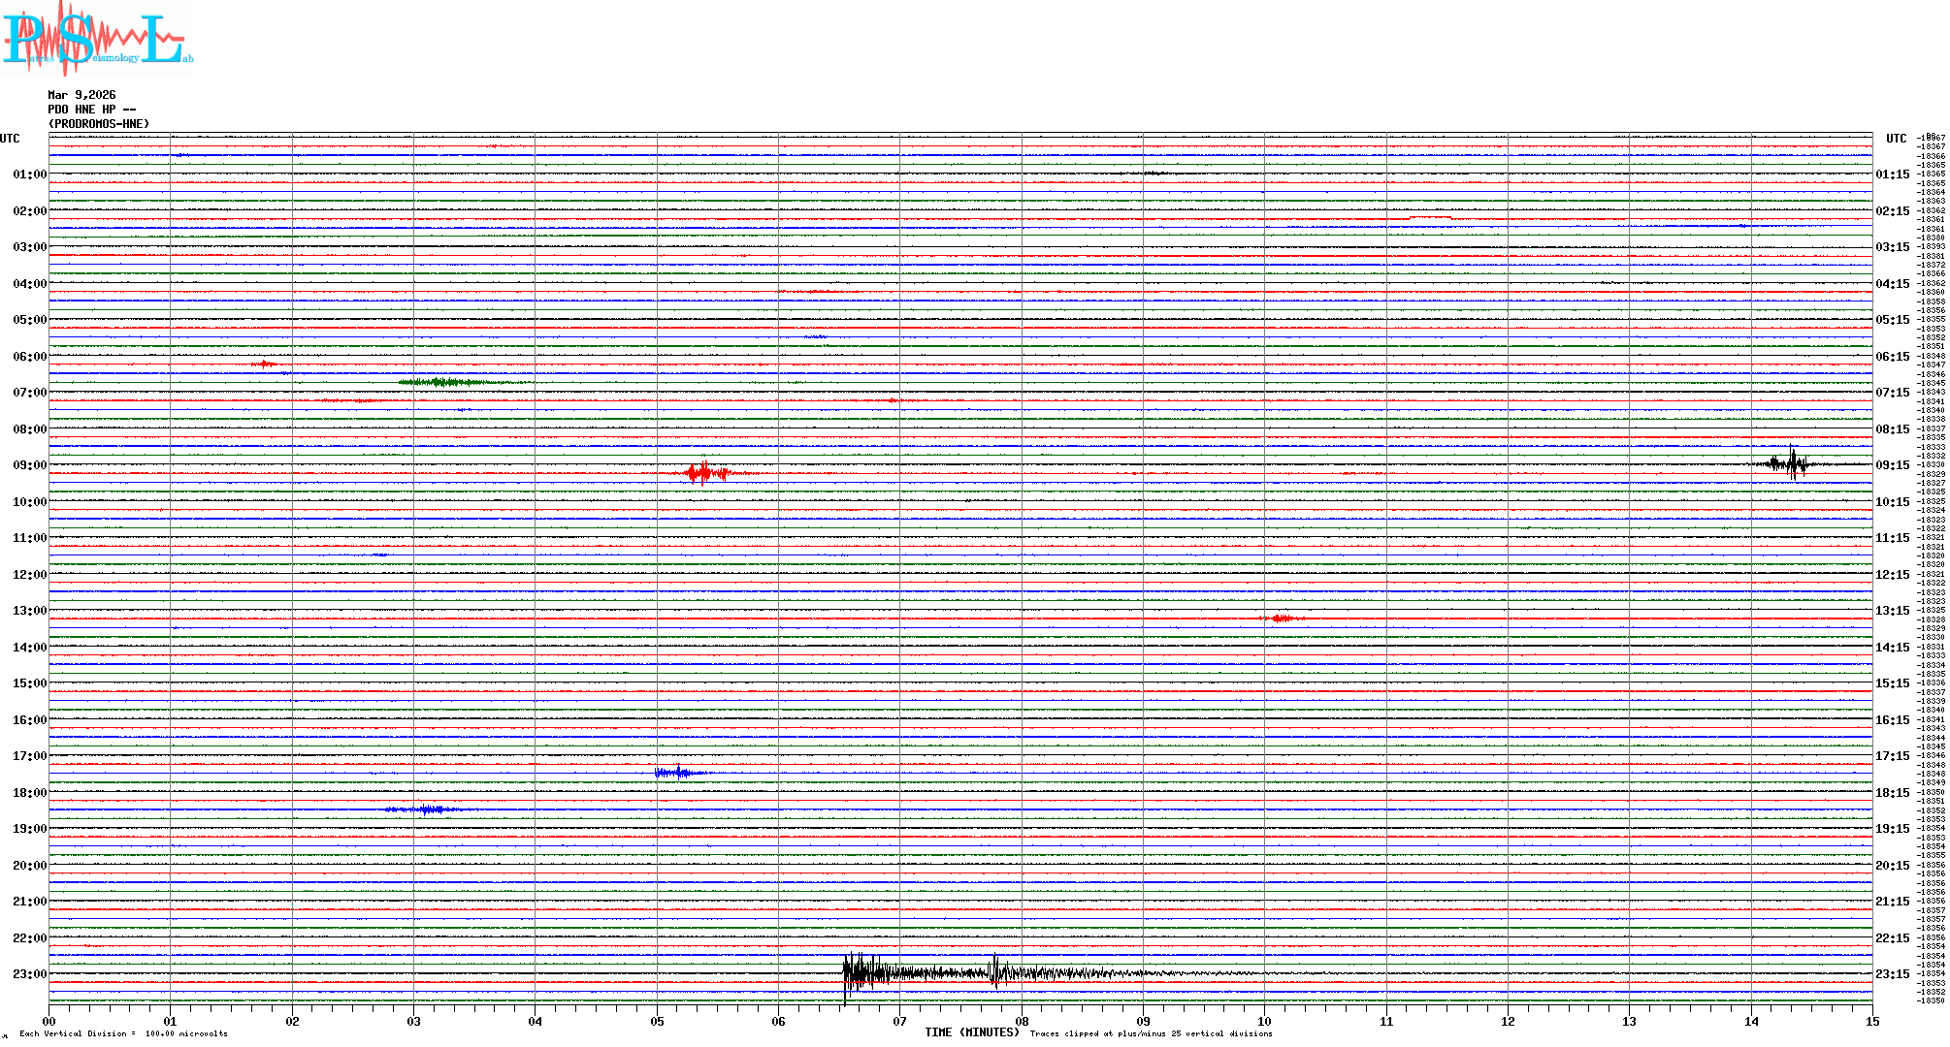
Task: Click the Mar 9,2026 date text
Action: [x=81, y=95]
